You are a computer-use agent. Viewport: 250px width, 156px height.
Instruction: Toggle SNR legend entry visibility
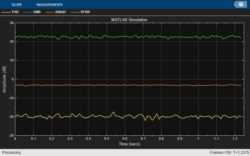(32, 12)
